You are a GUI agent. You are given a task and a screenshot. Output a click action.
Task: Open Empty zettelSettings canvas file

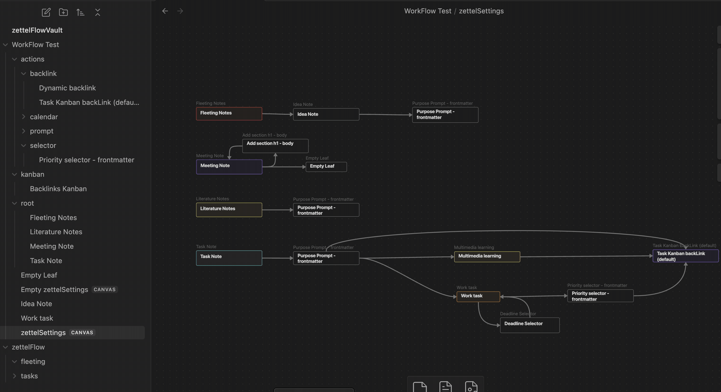[54, 289]
